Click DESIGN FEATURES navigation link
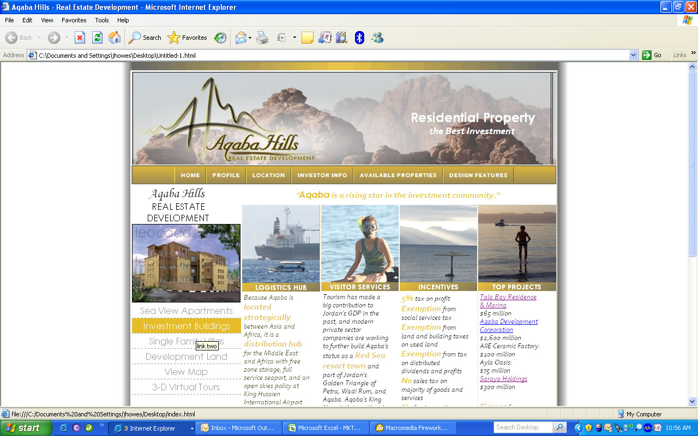Viewport: 698px width, 436px height. 478,175
